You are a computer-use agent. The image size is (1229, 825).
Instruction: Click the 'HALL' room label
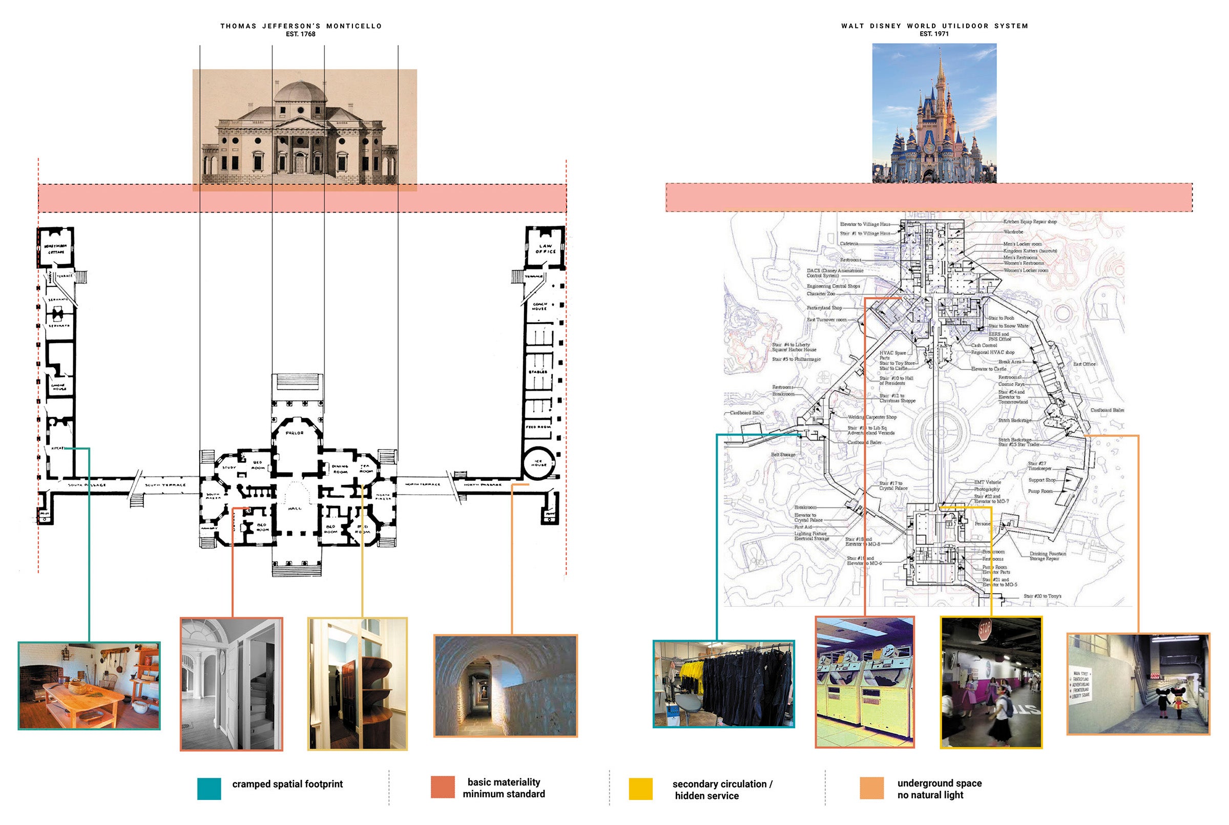[x=295, y=508]
